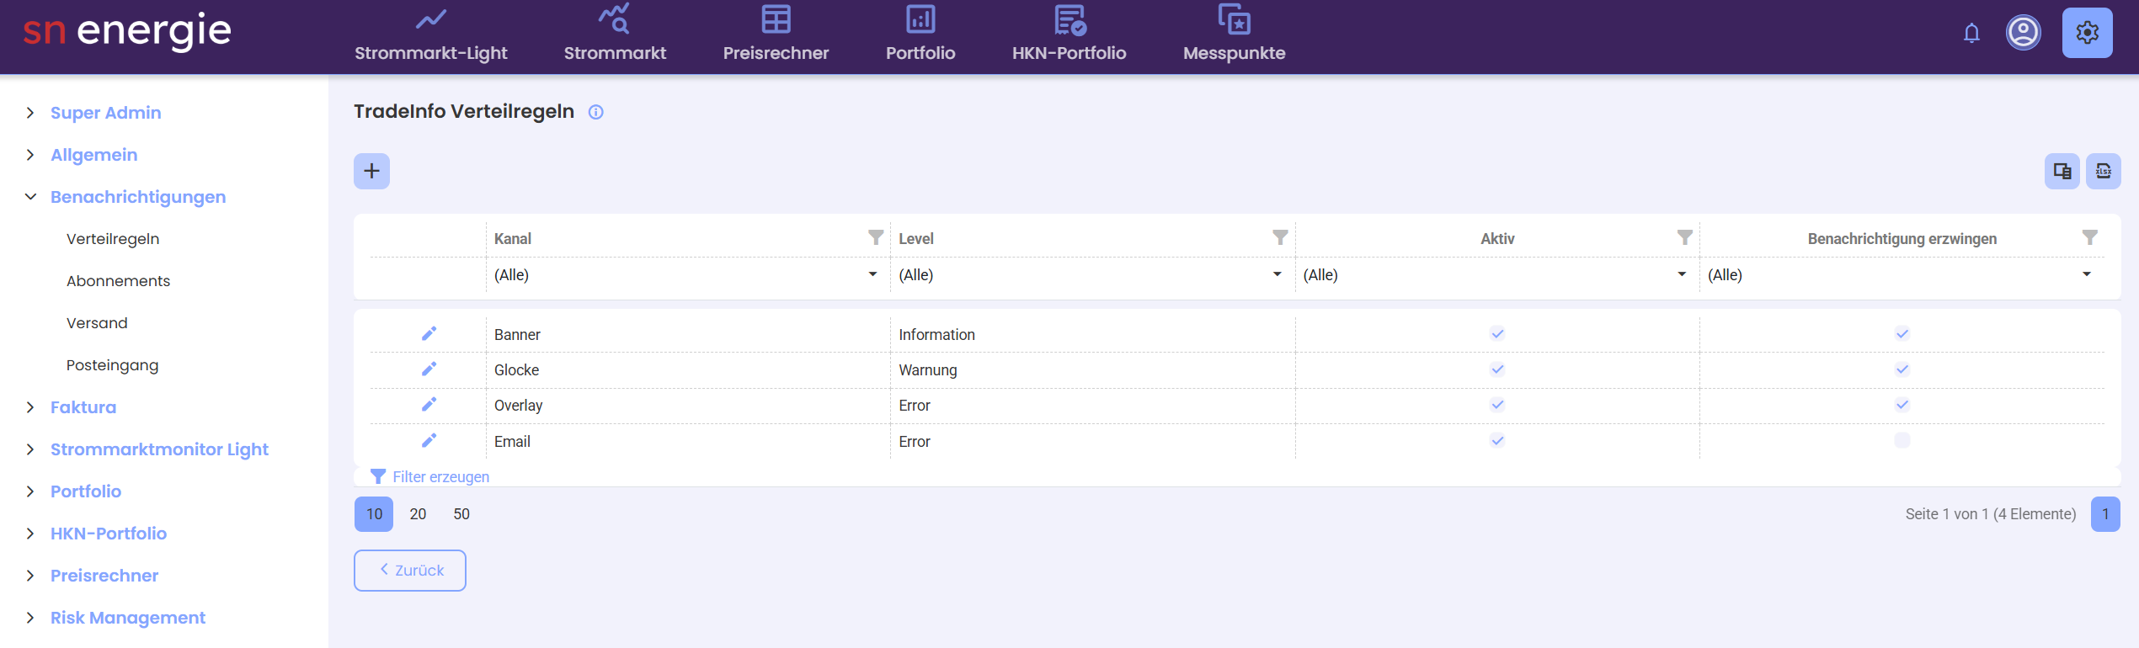Open Portfolio in top navigation
The width and height of the screenshot is (2139, 648).
(x=920, y=35)
